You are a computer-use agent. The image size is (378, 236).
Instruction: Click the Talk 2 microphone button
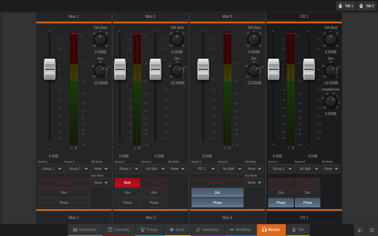(x=366, y=6)
